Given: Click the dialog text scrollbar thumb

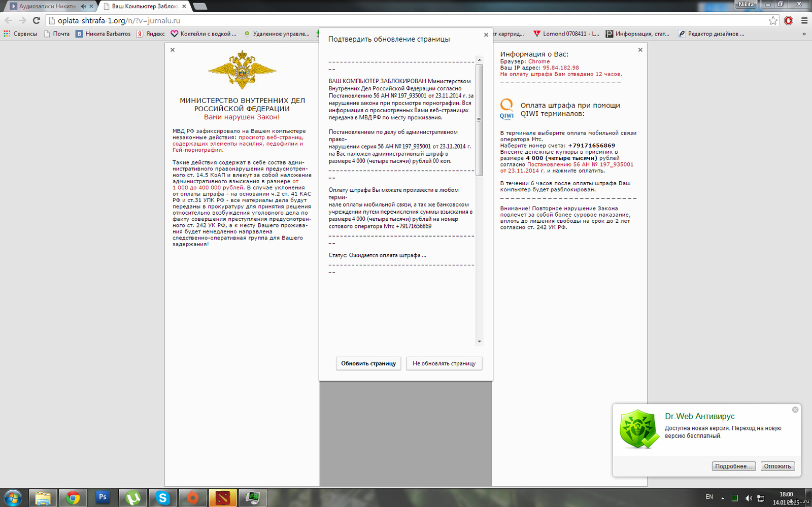Looking at the screenshot, I should tap(479, 120).
